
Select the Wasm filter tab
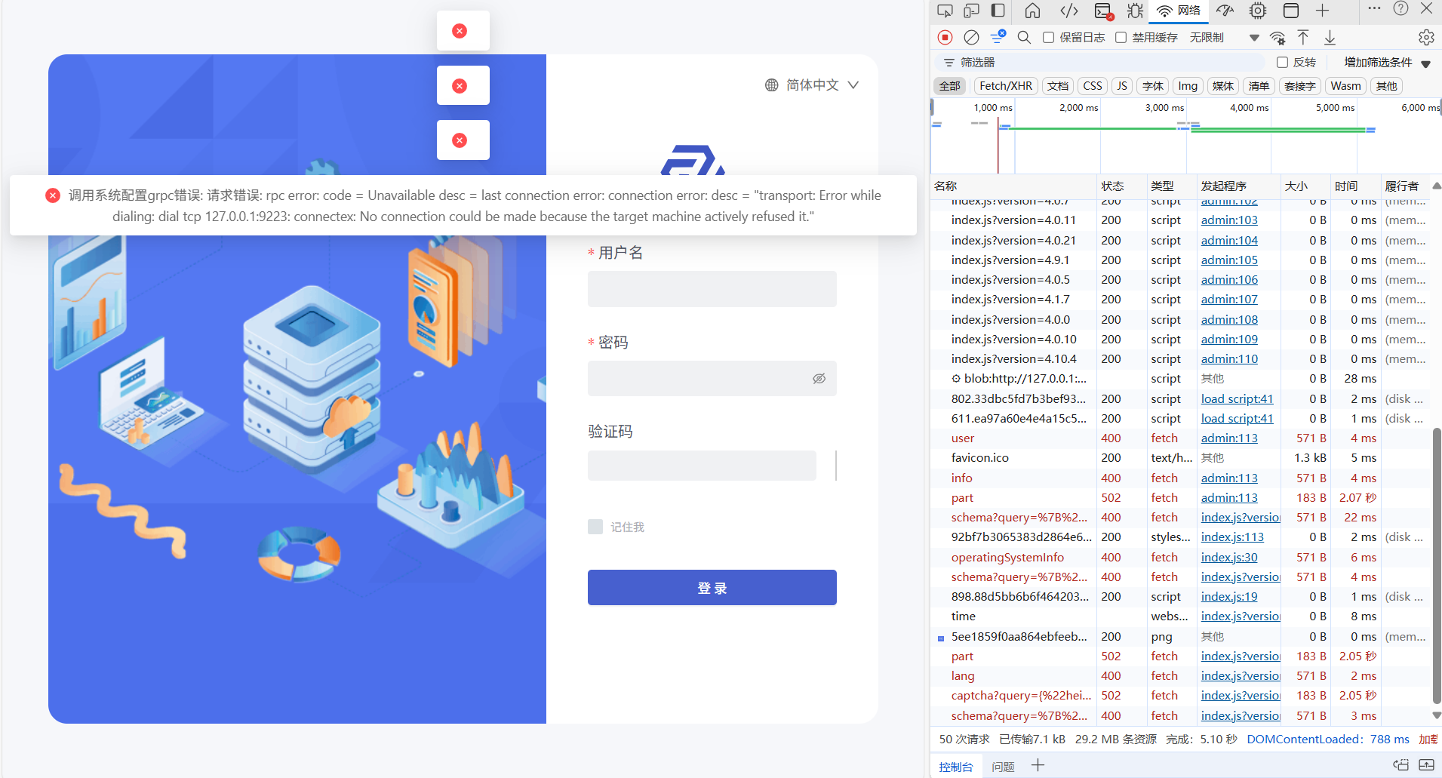point(1345,86)
